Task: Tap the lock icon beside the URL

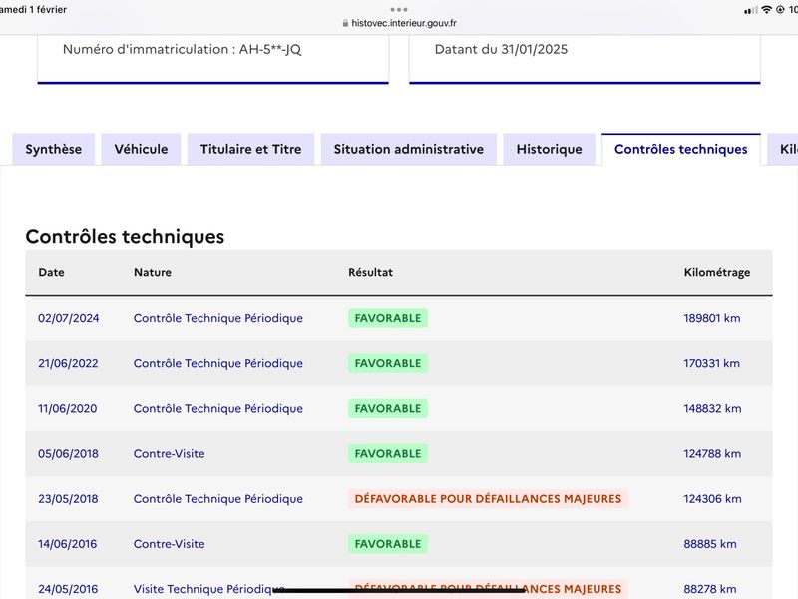Action: (x=345, y=23)
